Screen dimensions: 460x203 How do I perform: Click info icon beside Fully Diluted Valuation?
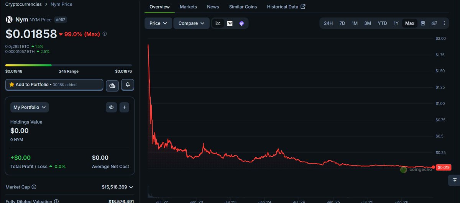click(56, 201)
